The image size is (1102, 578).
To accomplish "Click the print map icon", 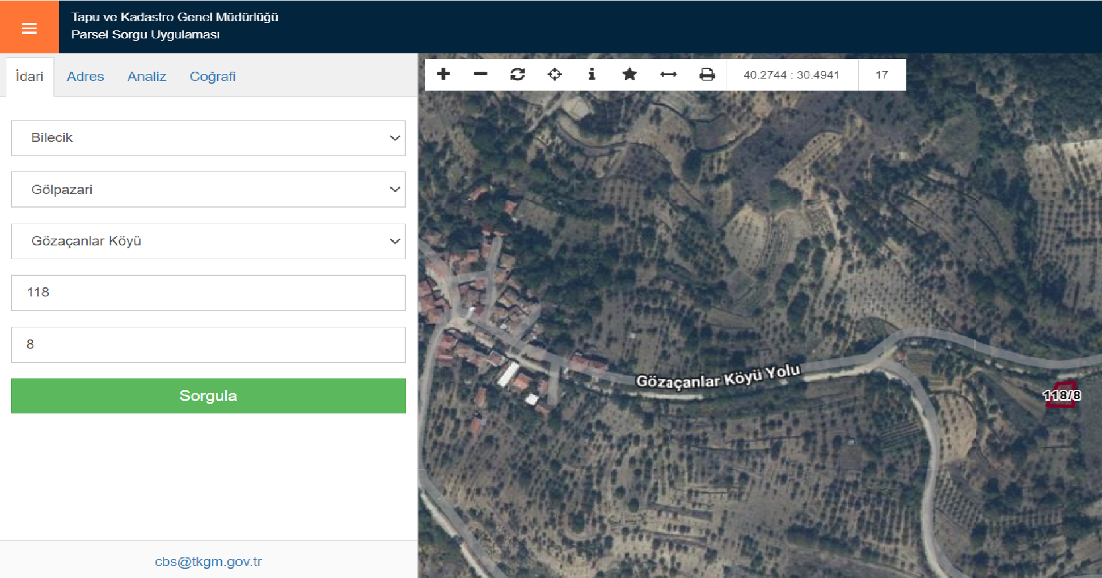I will point(707,75).
